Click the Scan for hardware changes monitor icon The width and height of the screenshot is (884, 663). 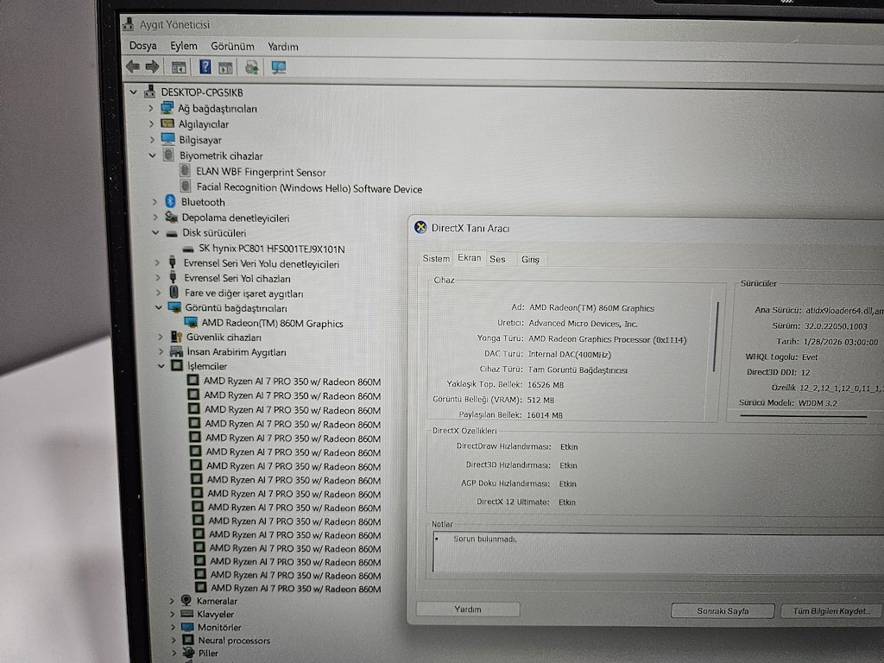pyautogui.click(x=279, y=67)
